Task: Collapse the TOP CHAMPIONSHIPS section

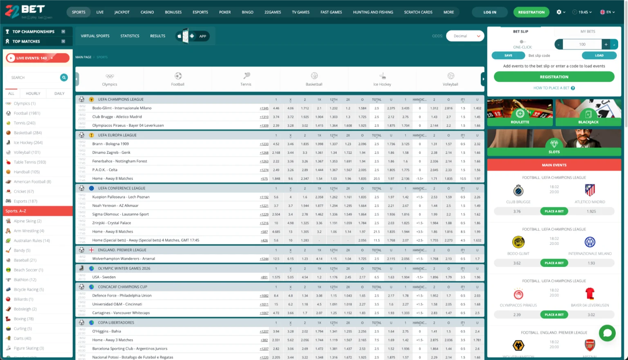Action: [x=63, y=31]
